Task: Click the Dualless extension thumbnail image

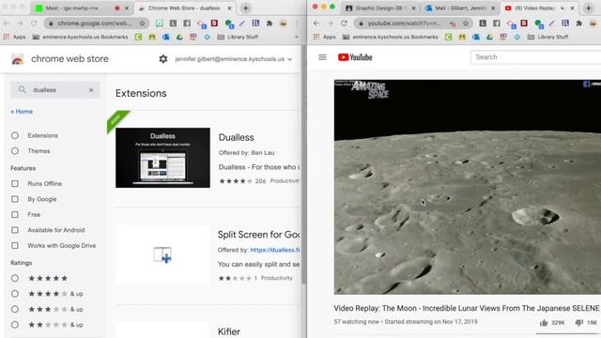Action: click(162, 158)
